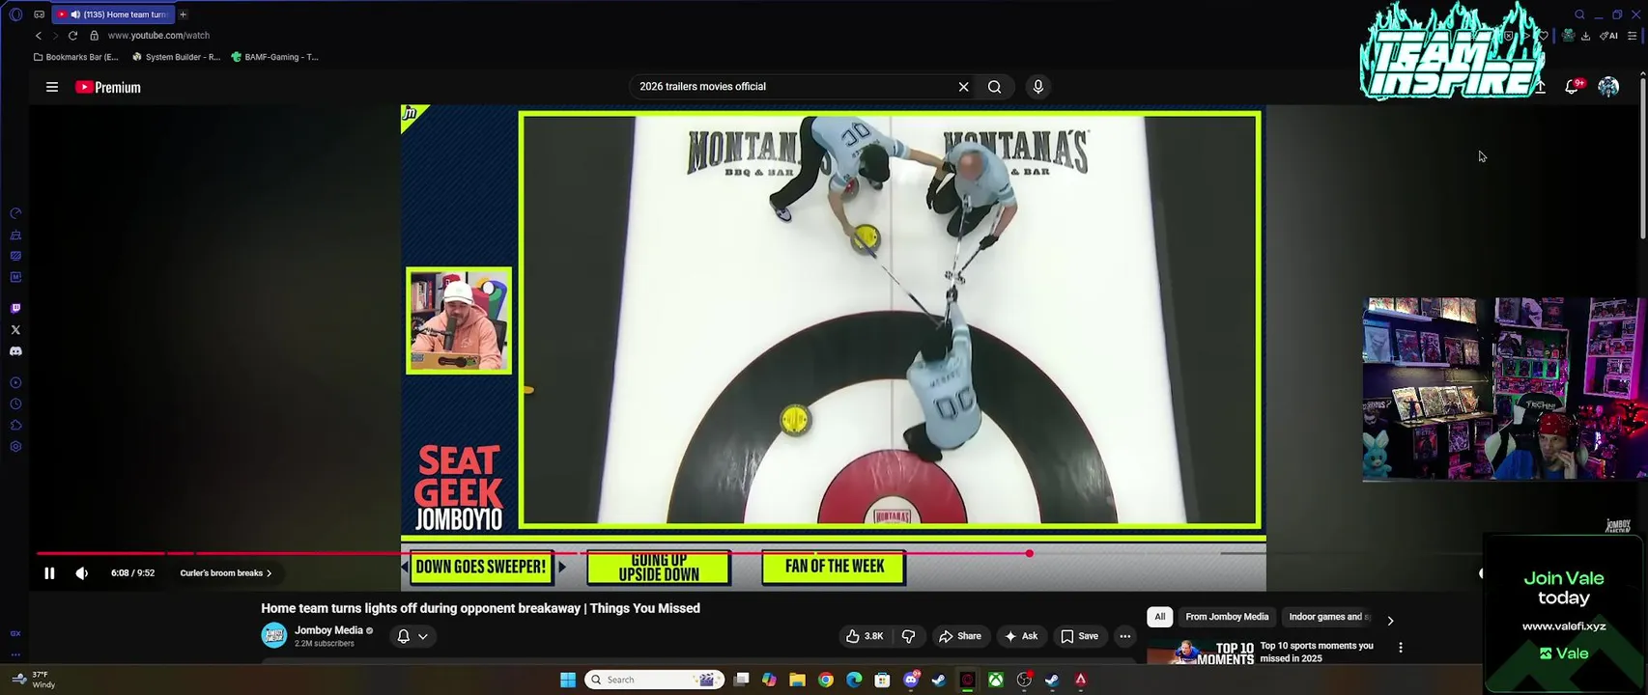Go back to the previous page
Viewport: 1648px width, 695px height.
tap(39, 36)
